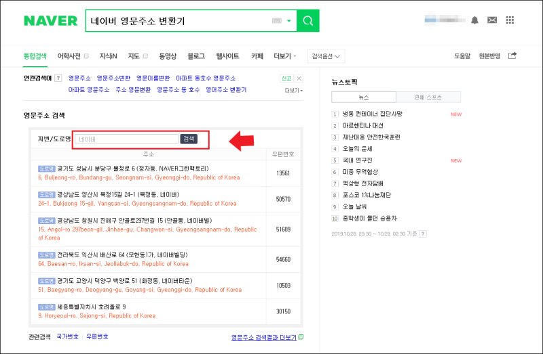Open news topic 오늘의 운세
The height and width of the screenshot is (354, 543).
click(358, 149)
